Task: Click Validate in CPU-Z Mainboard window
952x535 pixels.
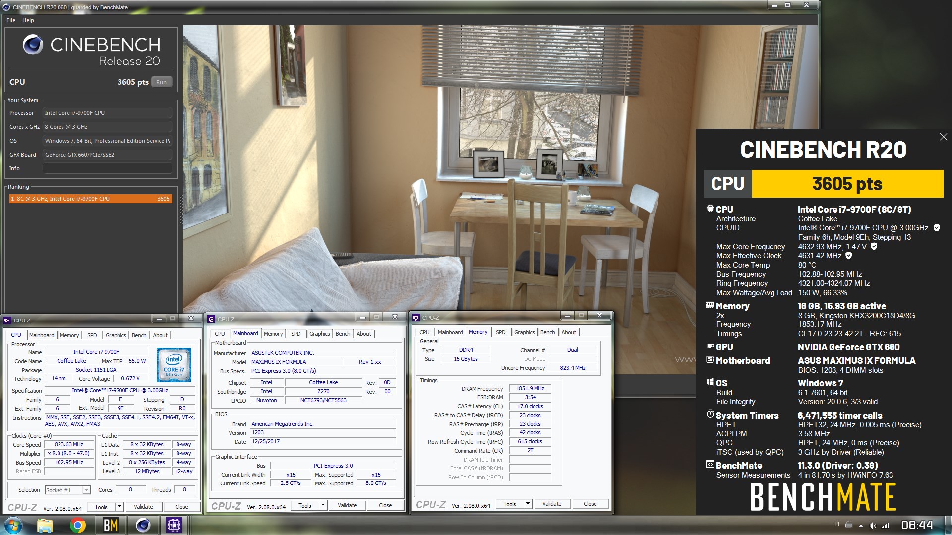Action: (x=347, y=505)
